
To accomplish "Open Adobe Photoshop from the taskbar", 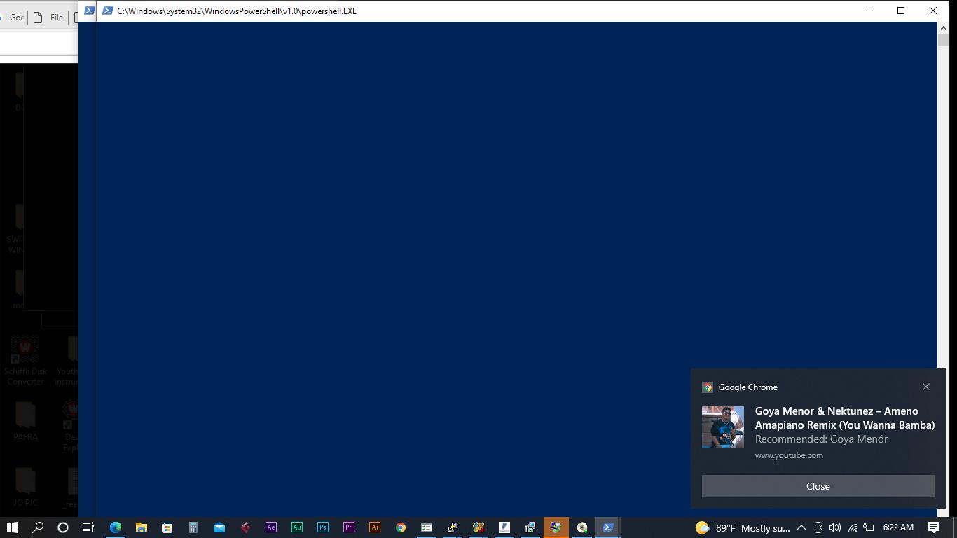I will click(323, 527).
